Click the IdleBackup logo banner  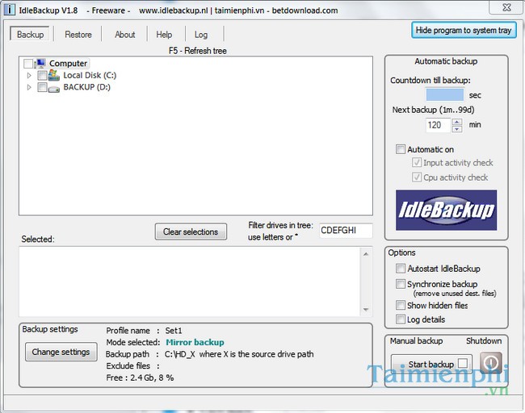tap(446, 210)
